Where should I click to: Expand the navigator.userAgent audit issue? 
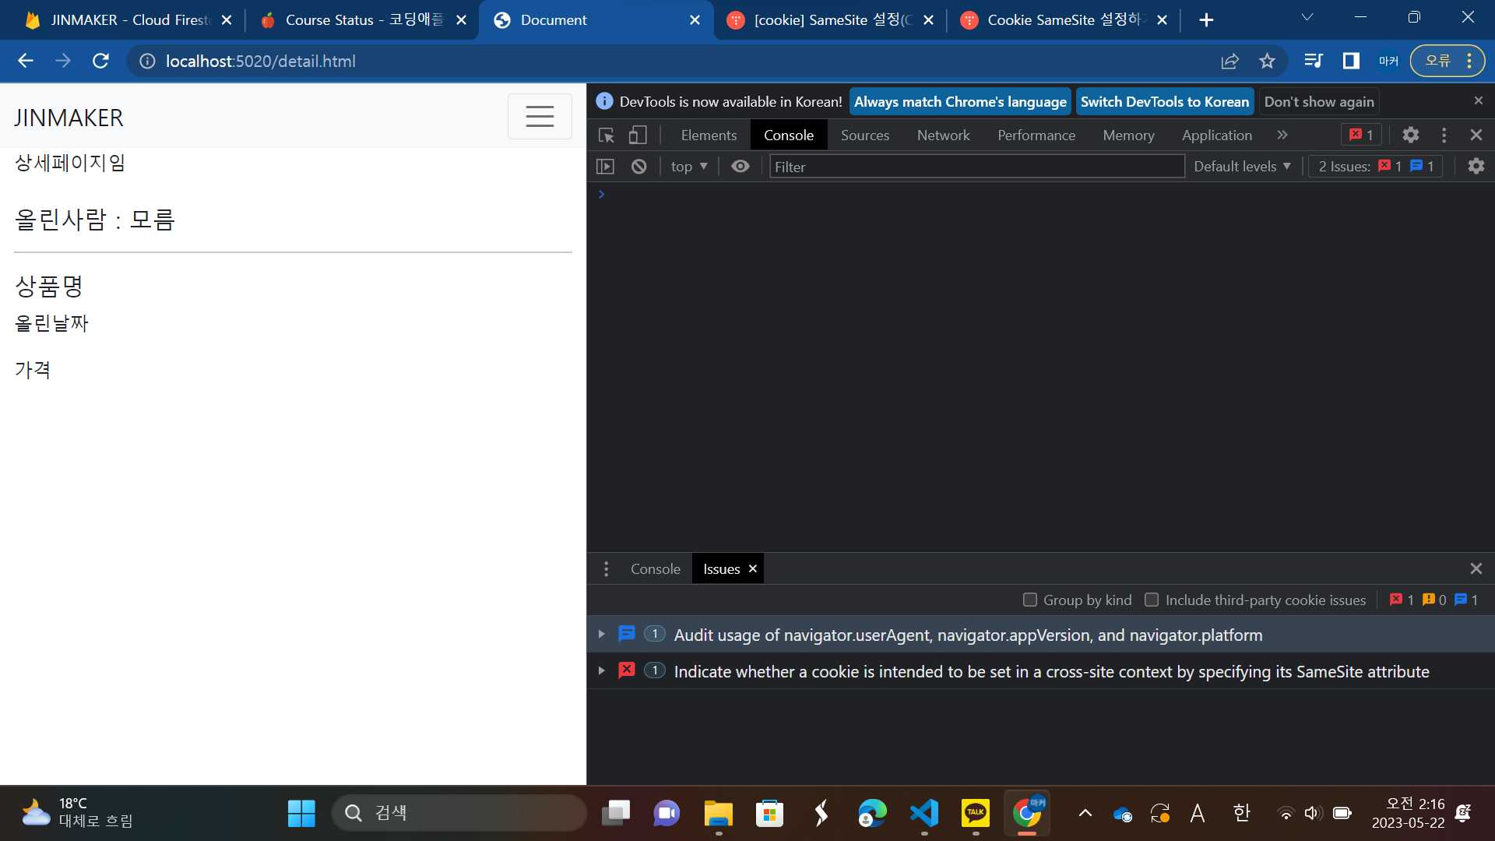click(x=601, y=635)
